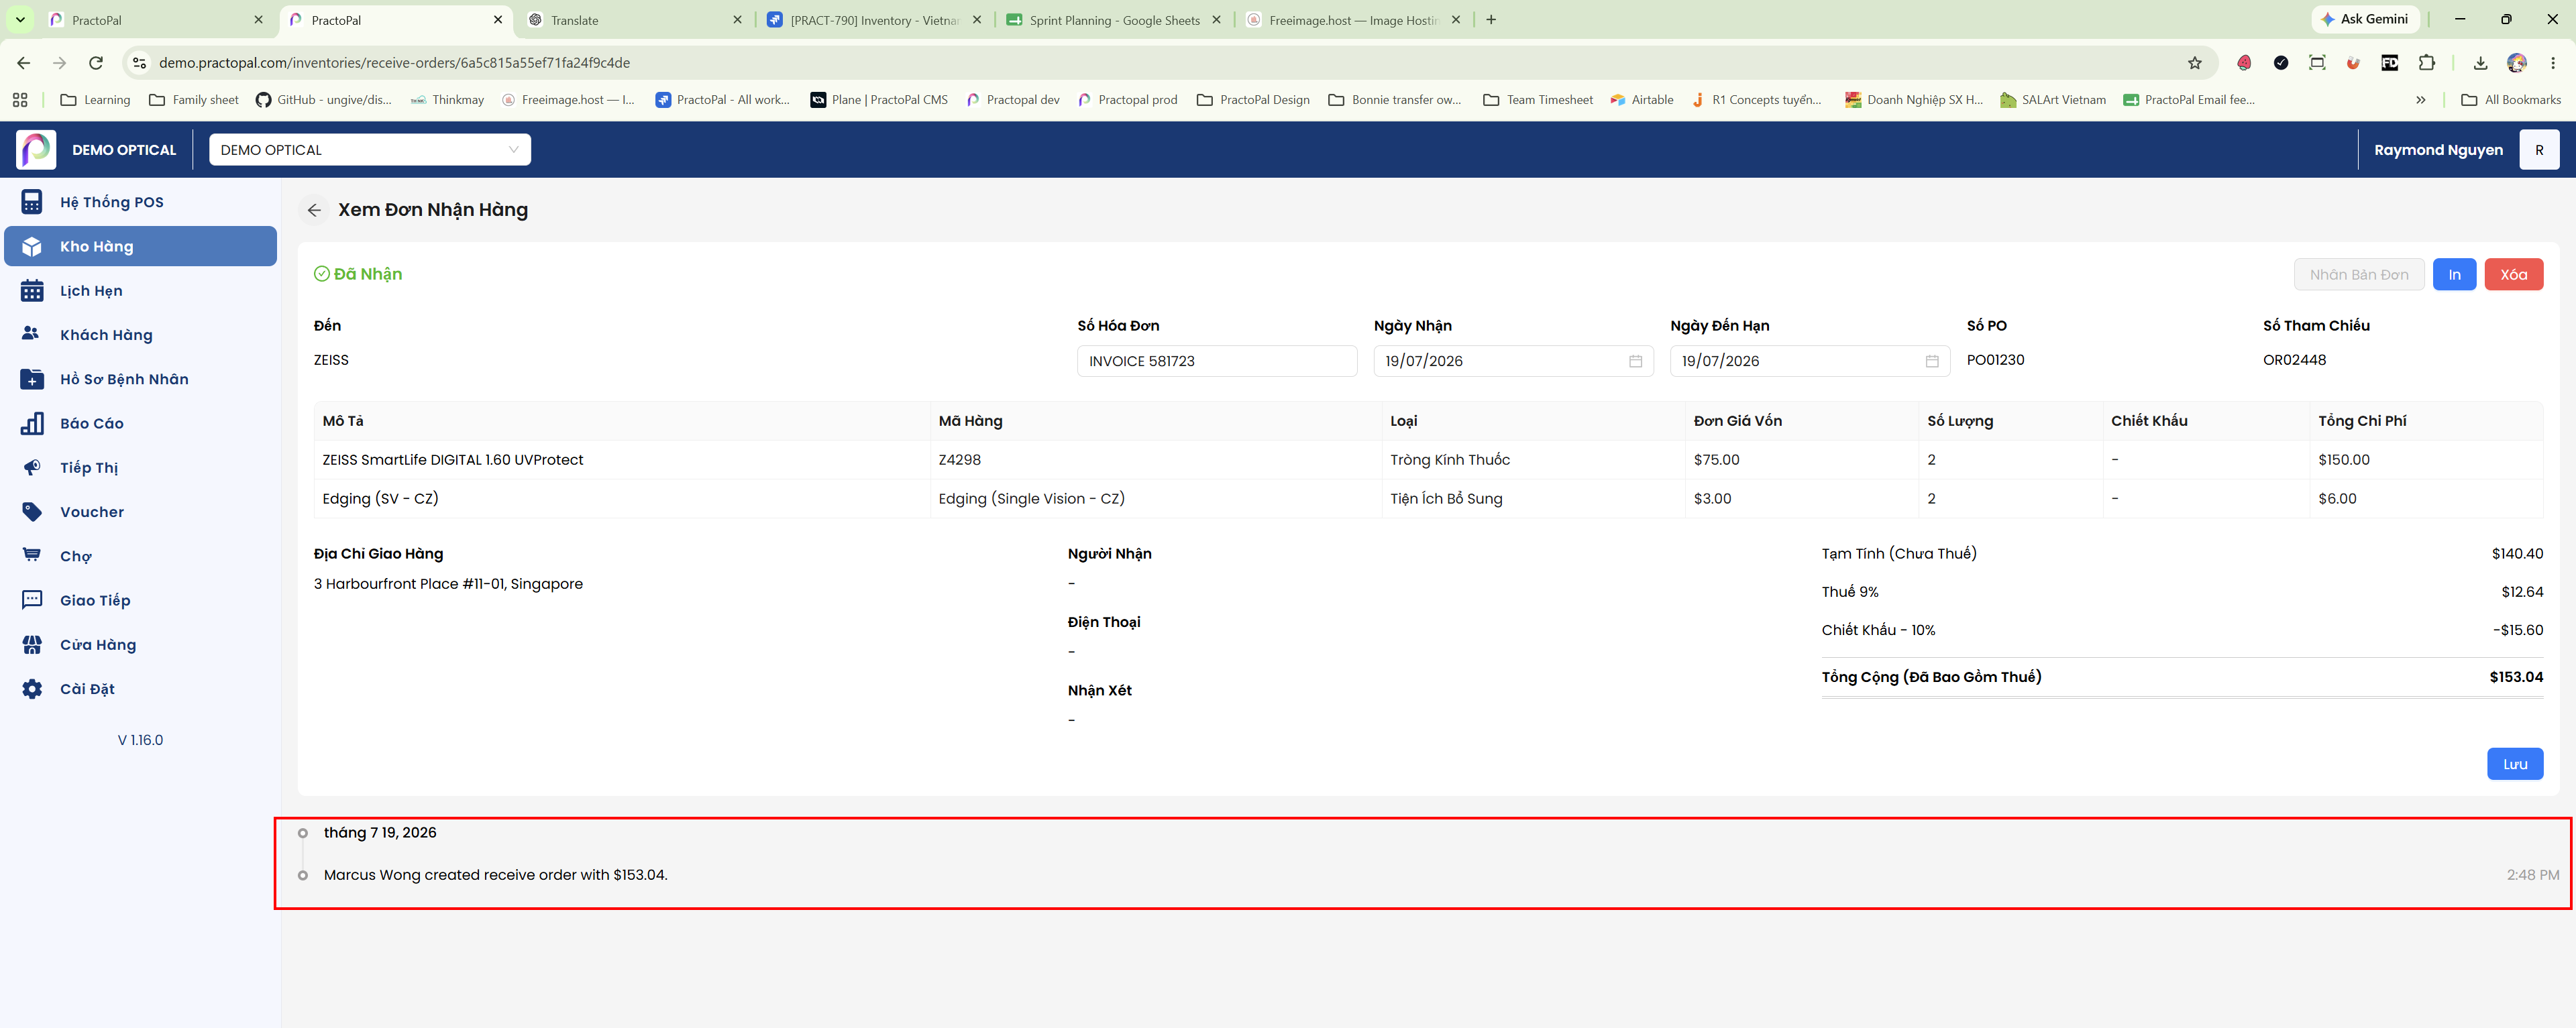This screenshot has width=2576, height=1028.
Task: Click the Kho Hàng box icon
Action: coord(32,246)
